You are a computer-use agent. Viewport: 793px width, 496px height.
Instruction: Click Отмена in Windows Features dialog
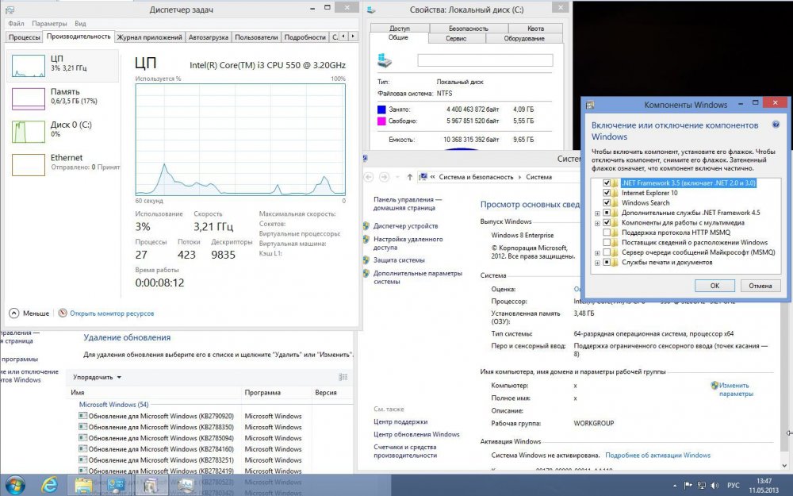[760, 286]
